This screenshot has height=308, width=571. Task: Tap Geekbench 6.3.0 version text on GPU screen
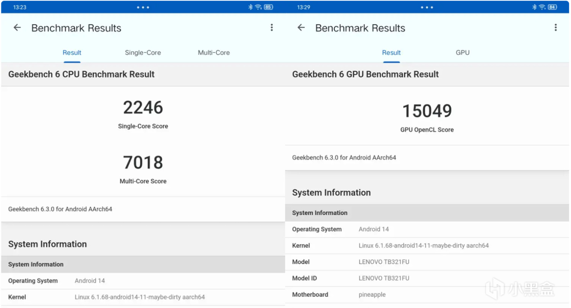[344, 158]
